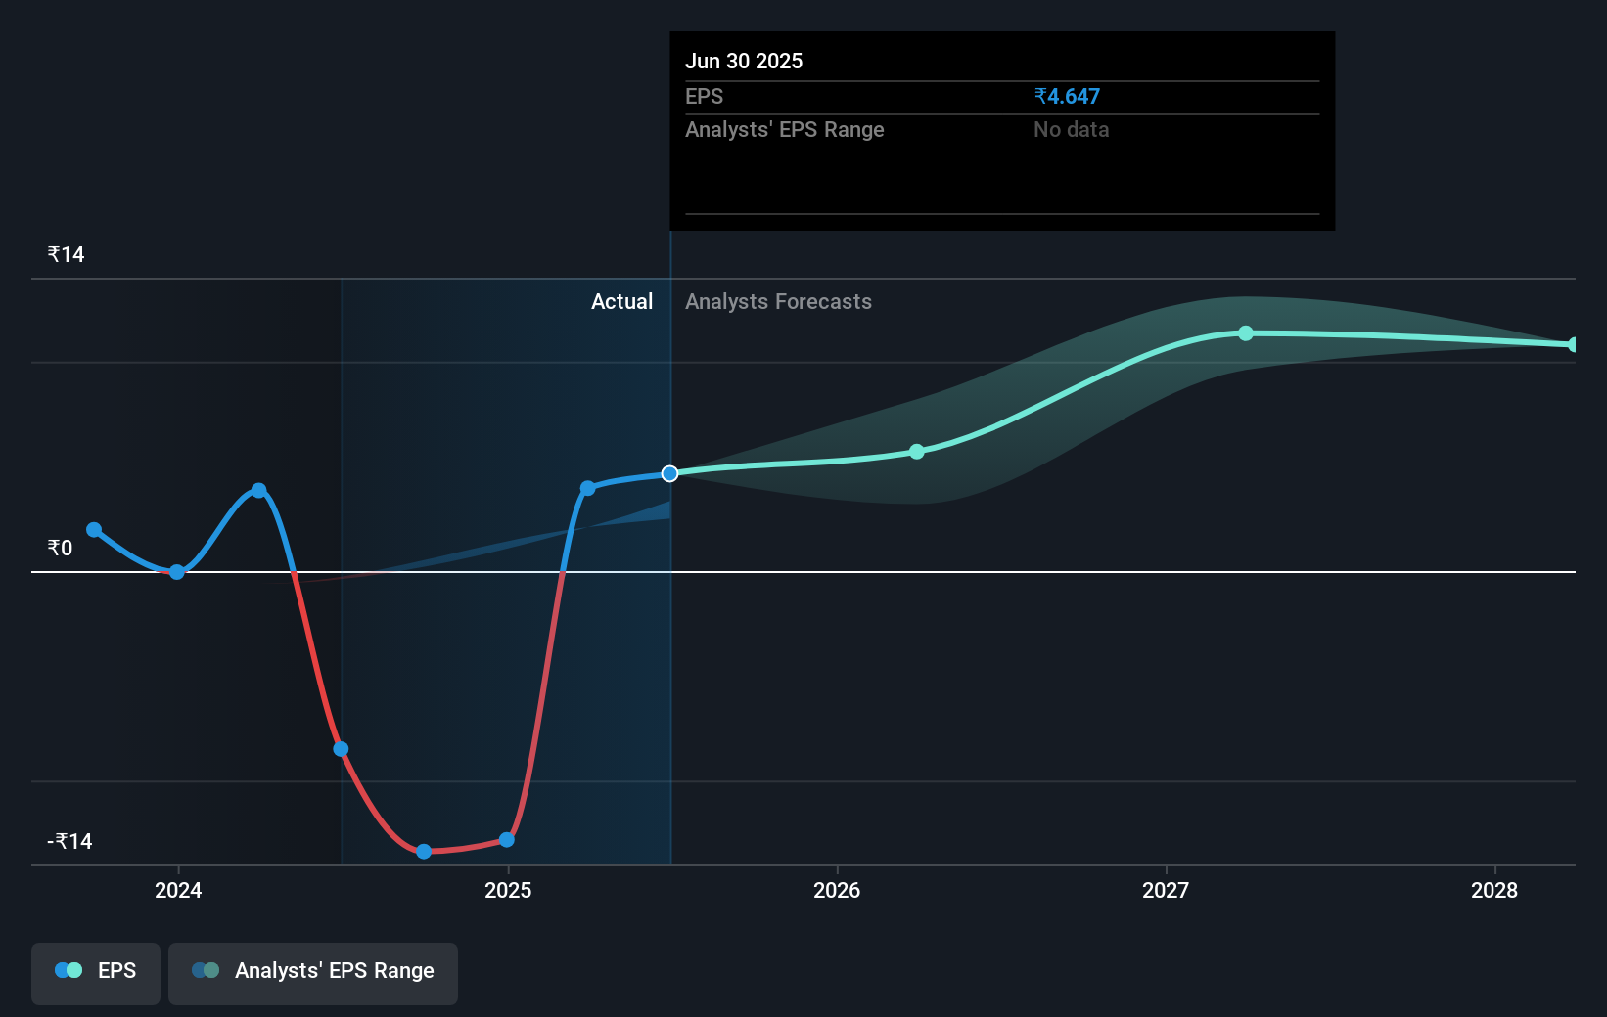The width and height of the screenshot is (1607, 1017).
Task: Toggle the EPS legend series
Action: pyautogui.click(x=96, y=973)
